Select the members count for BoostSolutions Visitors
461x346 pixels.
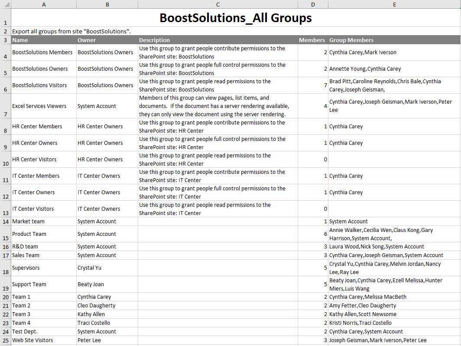click(313, 85)
